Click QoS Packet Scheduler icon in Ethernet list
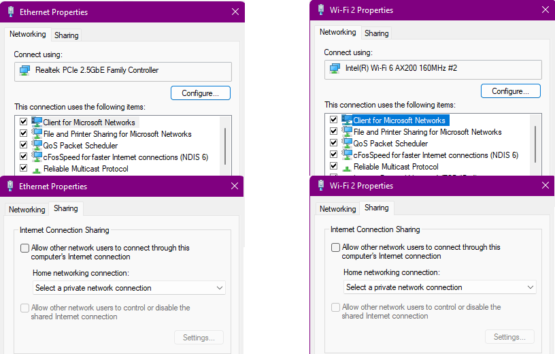The height and width of the screenshot is (354, 555). pyautogui.click(x=37, y=145)
